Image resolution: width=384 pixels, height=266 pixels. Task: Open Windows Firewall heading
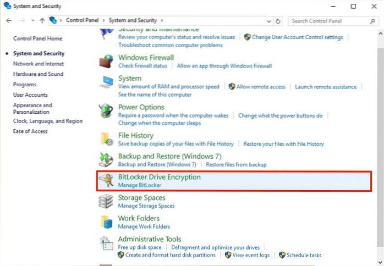146,58
